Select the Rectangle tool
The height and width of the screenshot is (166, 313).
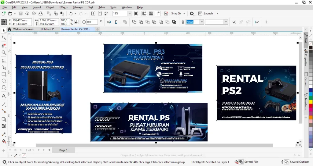[x=4, y=74]
